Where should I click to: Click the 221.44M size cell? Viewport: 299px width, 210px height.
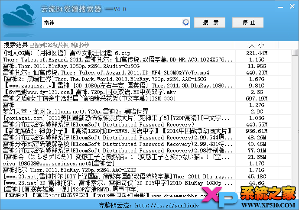pos(257,53)
